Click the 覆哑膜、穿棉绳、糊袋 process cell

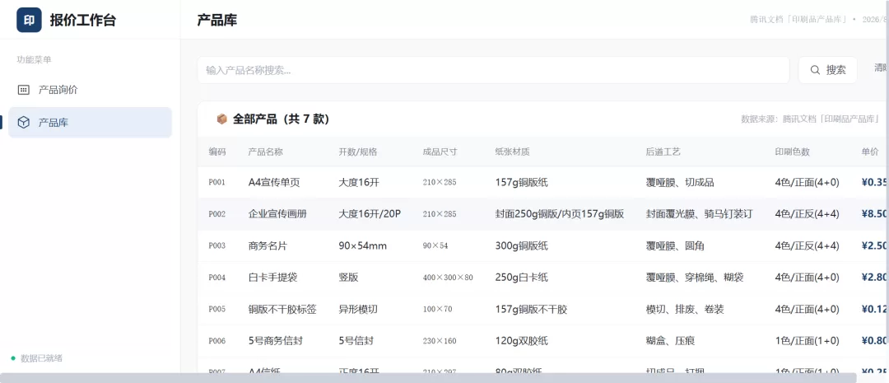pyautogui.click(x=695, y=278)
